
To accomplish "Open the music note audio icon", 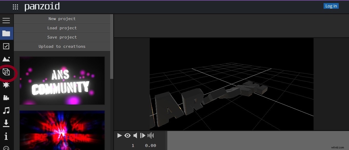I will (6, 111).
